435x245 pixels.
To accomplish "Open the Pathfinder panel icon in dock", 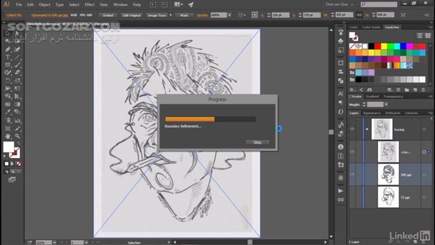I will point(340,81).
